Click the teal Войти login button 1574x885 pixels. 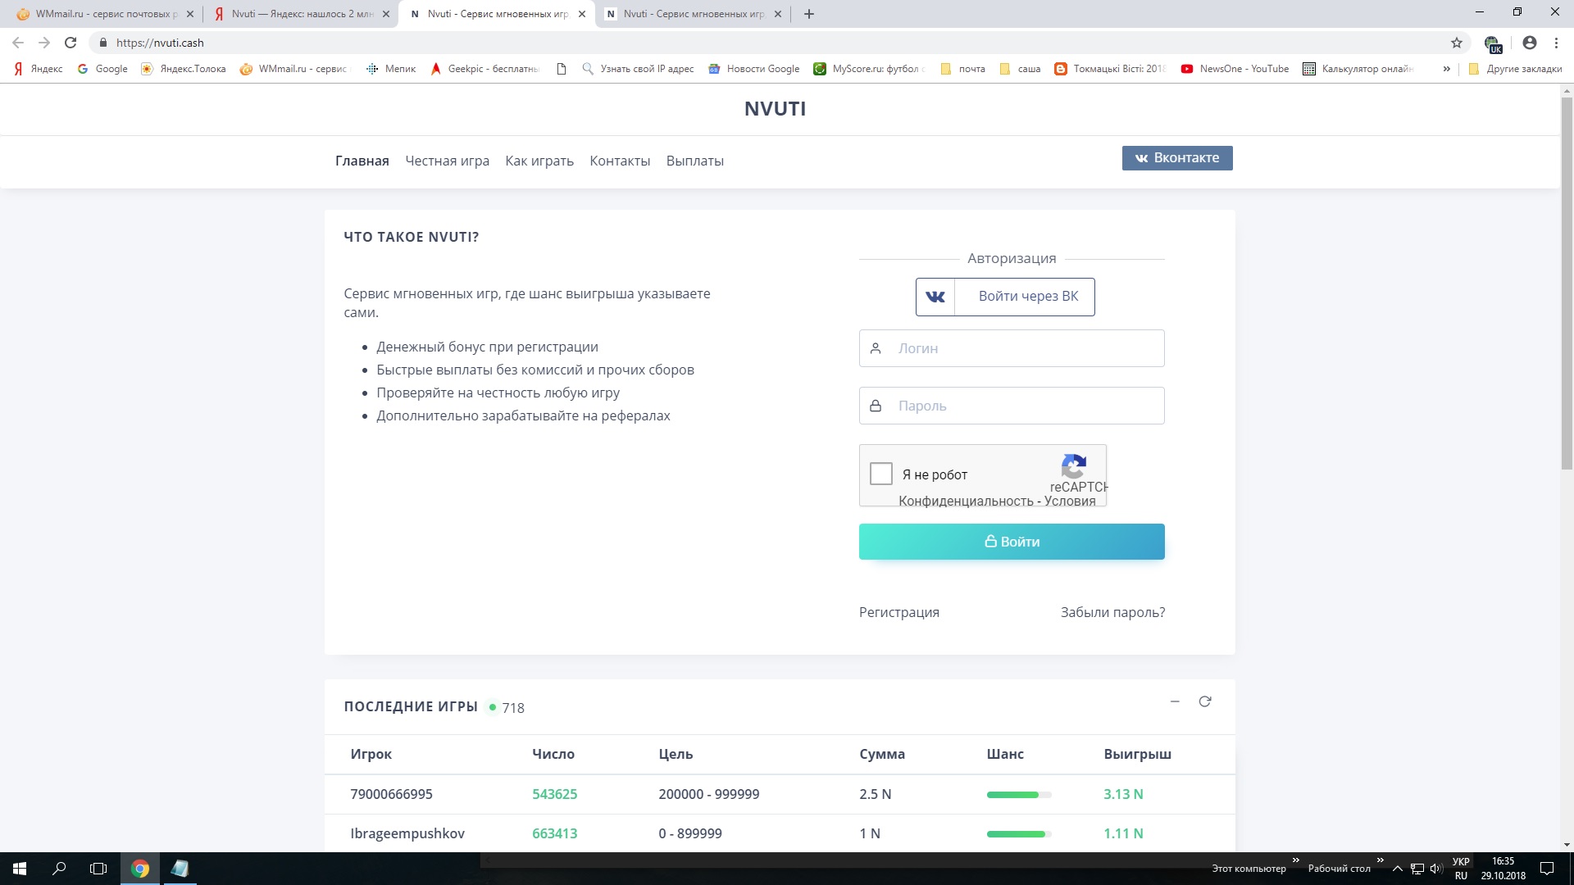[x=1012, y=542]
